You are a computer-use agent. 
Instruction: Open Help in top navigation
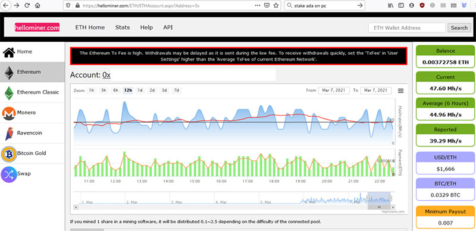[146, 27]
